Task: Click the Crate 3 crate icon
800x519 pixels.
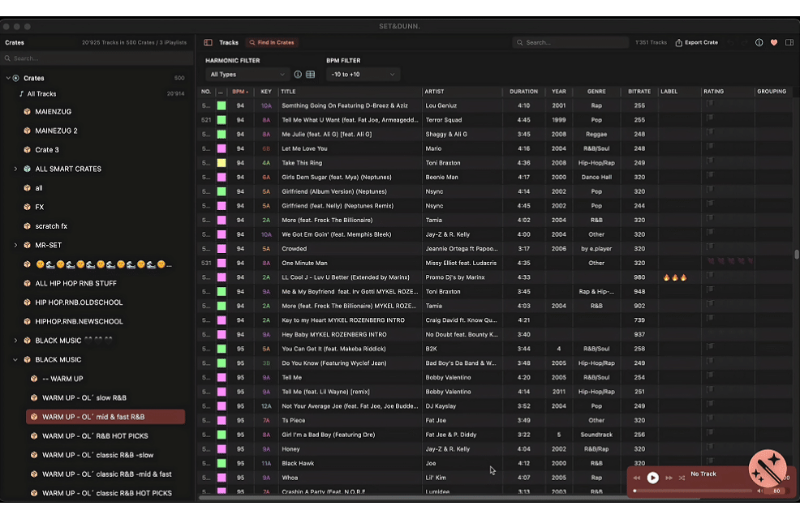Action: click(x=27, y=150)
